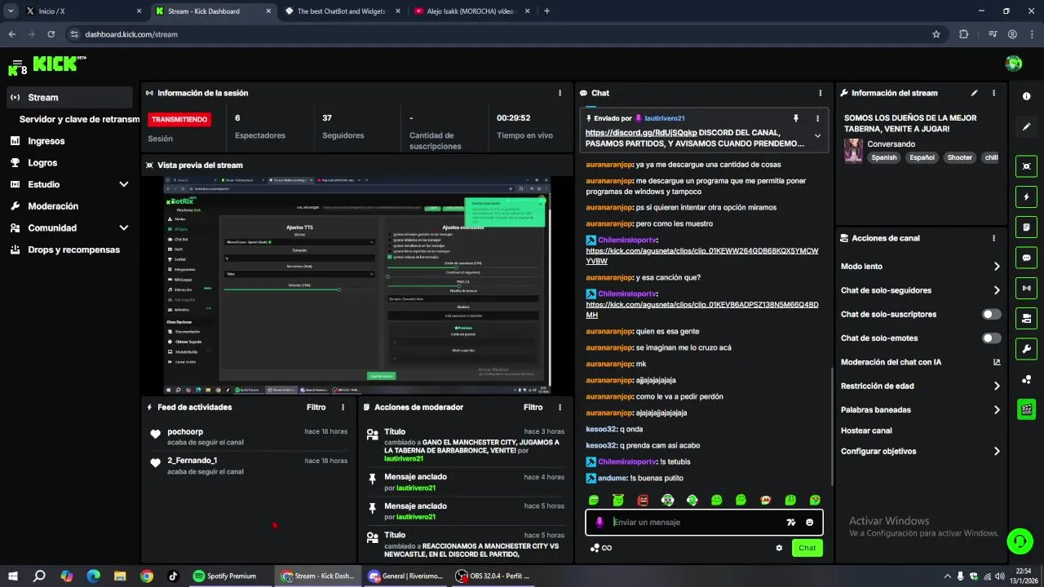Toggle the stream preview widget icon

(x=1027, y=166)
